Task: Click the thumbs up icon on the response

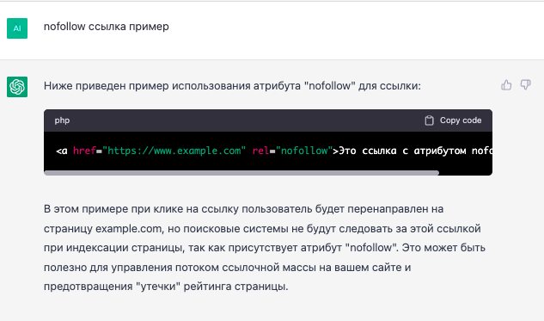Action: [506, 84]
